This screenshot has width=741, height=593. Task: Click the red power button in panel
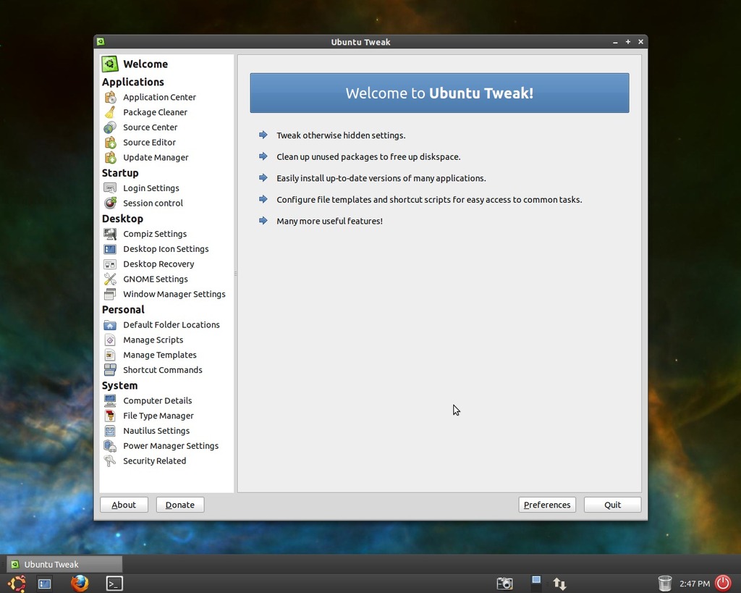tap(723, 583)
